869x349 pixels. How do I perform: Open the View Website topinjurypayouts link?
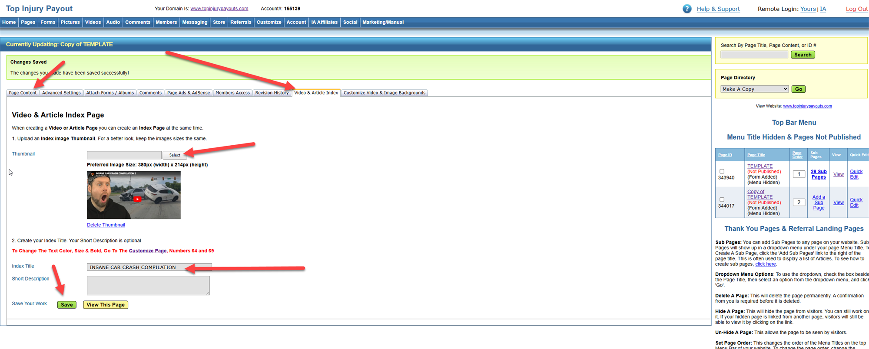[807, 106]
